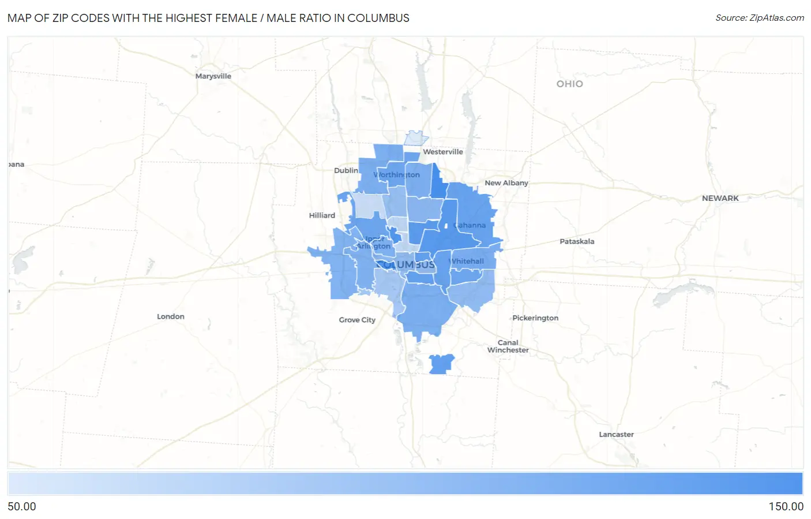Click the Canal Winchester label

(x=508, y=346)
